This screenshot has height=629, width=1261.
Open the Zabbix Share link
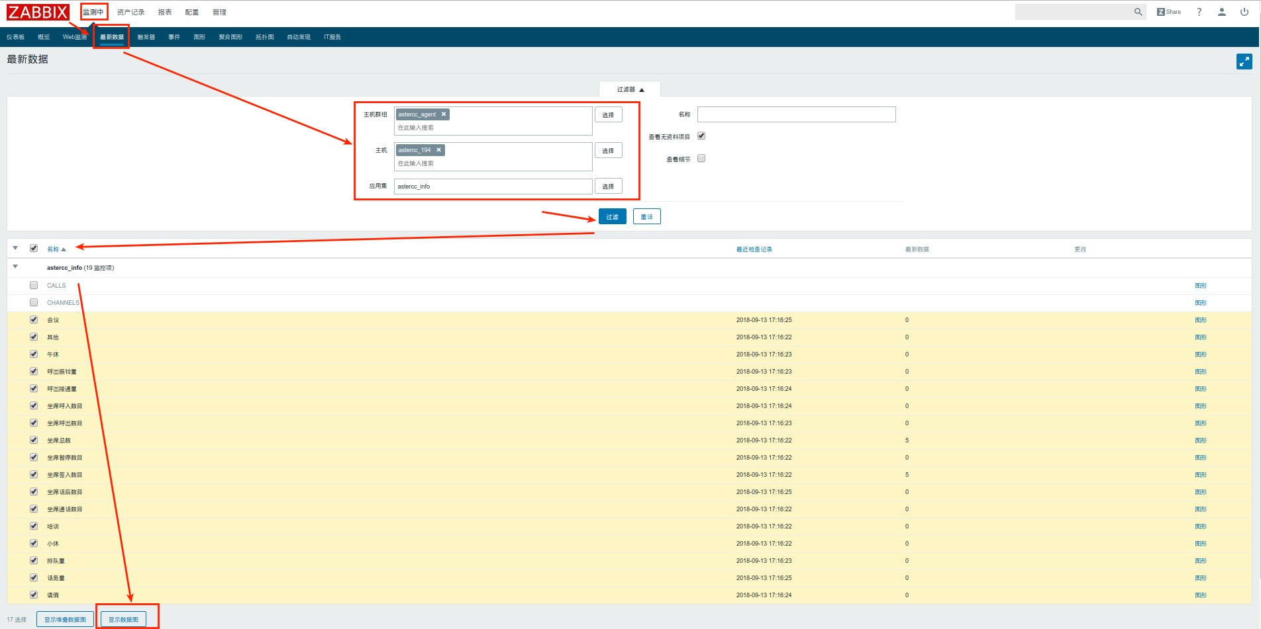coord(1169,12)
